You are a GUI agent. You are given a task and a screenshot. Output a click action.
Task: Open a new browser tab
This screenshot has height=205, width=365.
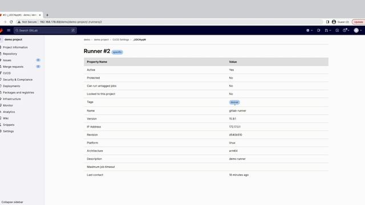coord(47,15)
